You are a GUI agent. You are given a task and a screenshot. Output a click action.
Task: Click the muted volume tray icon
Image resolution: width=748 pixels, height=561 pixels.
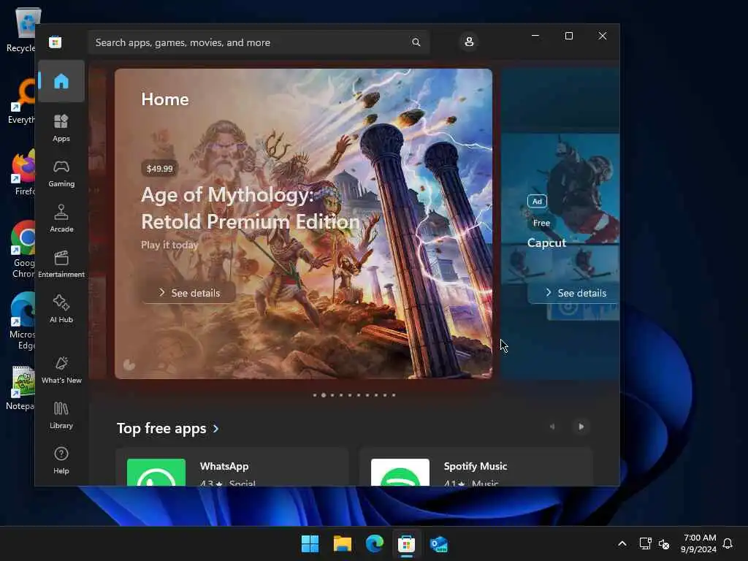[x=663, y=543]
